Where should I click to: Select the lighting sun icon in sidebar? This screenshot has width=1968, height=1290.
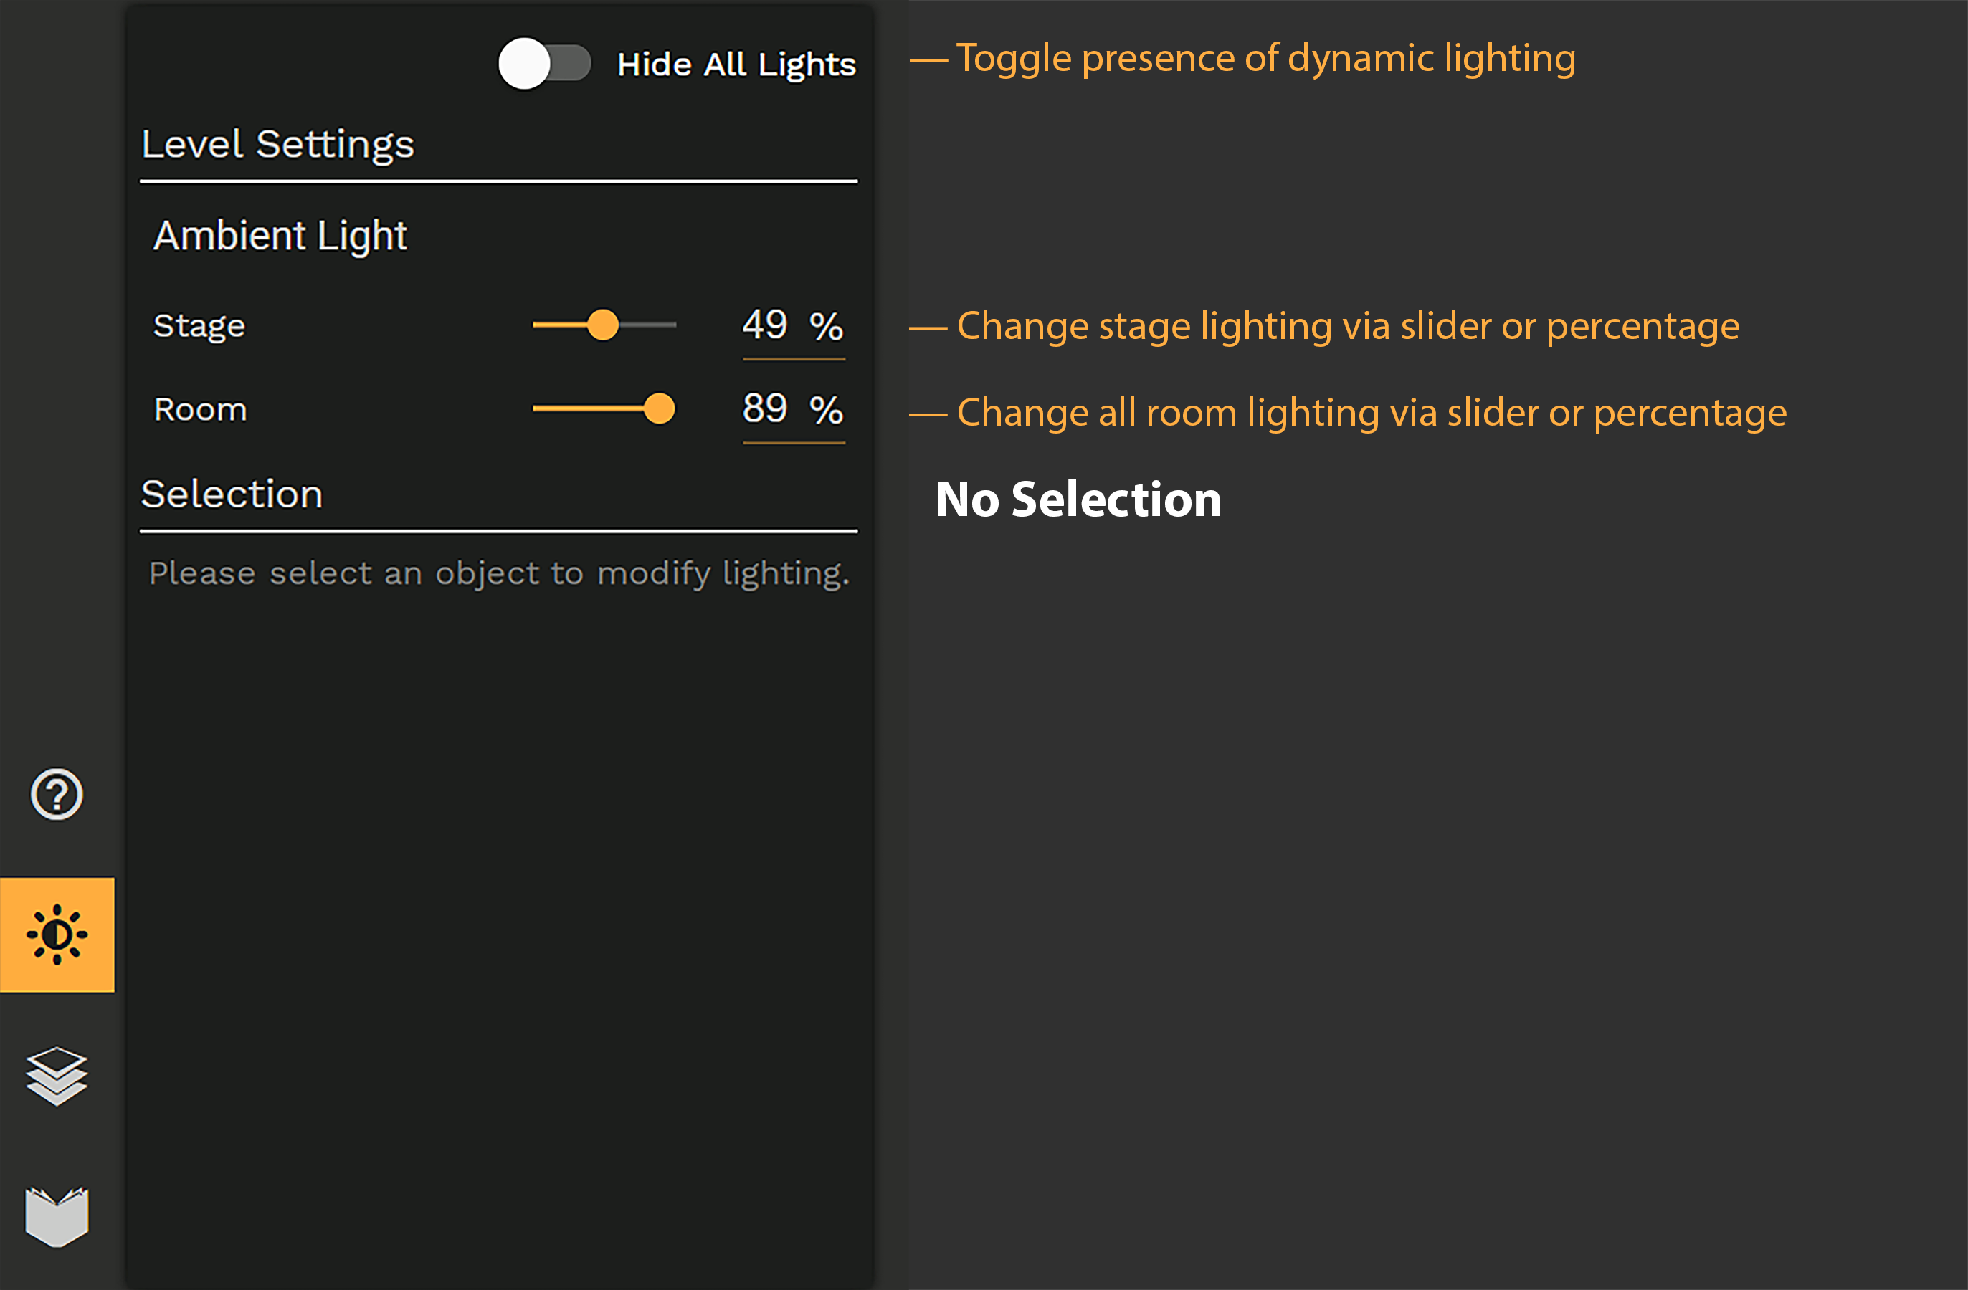[x=57, y=935]
